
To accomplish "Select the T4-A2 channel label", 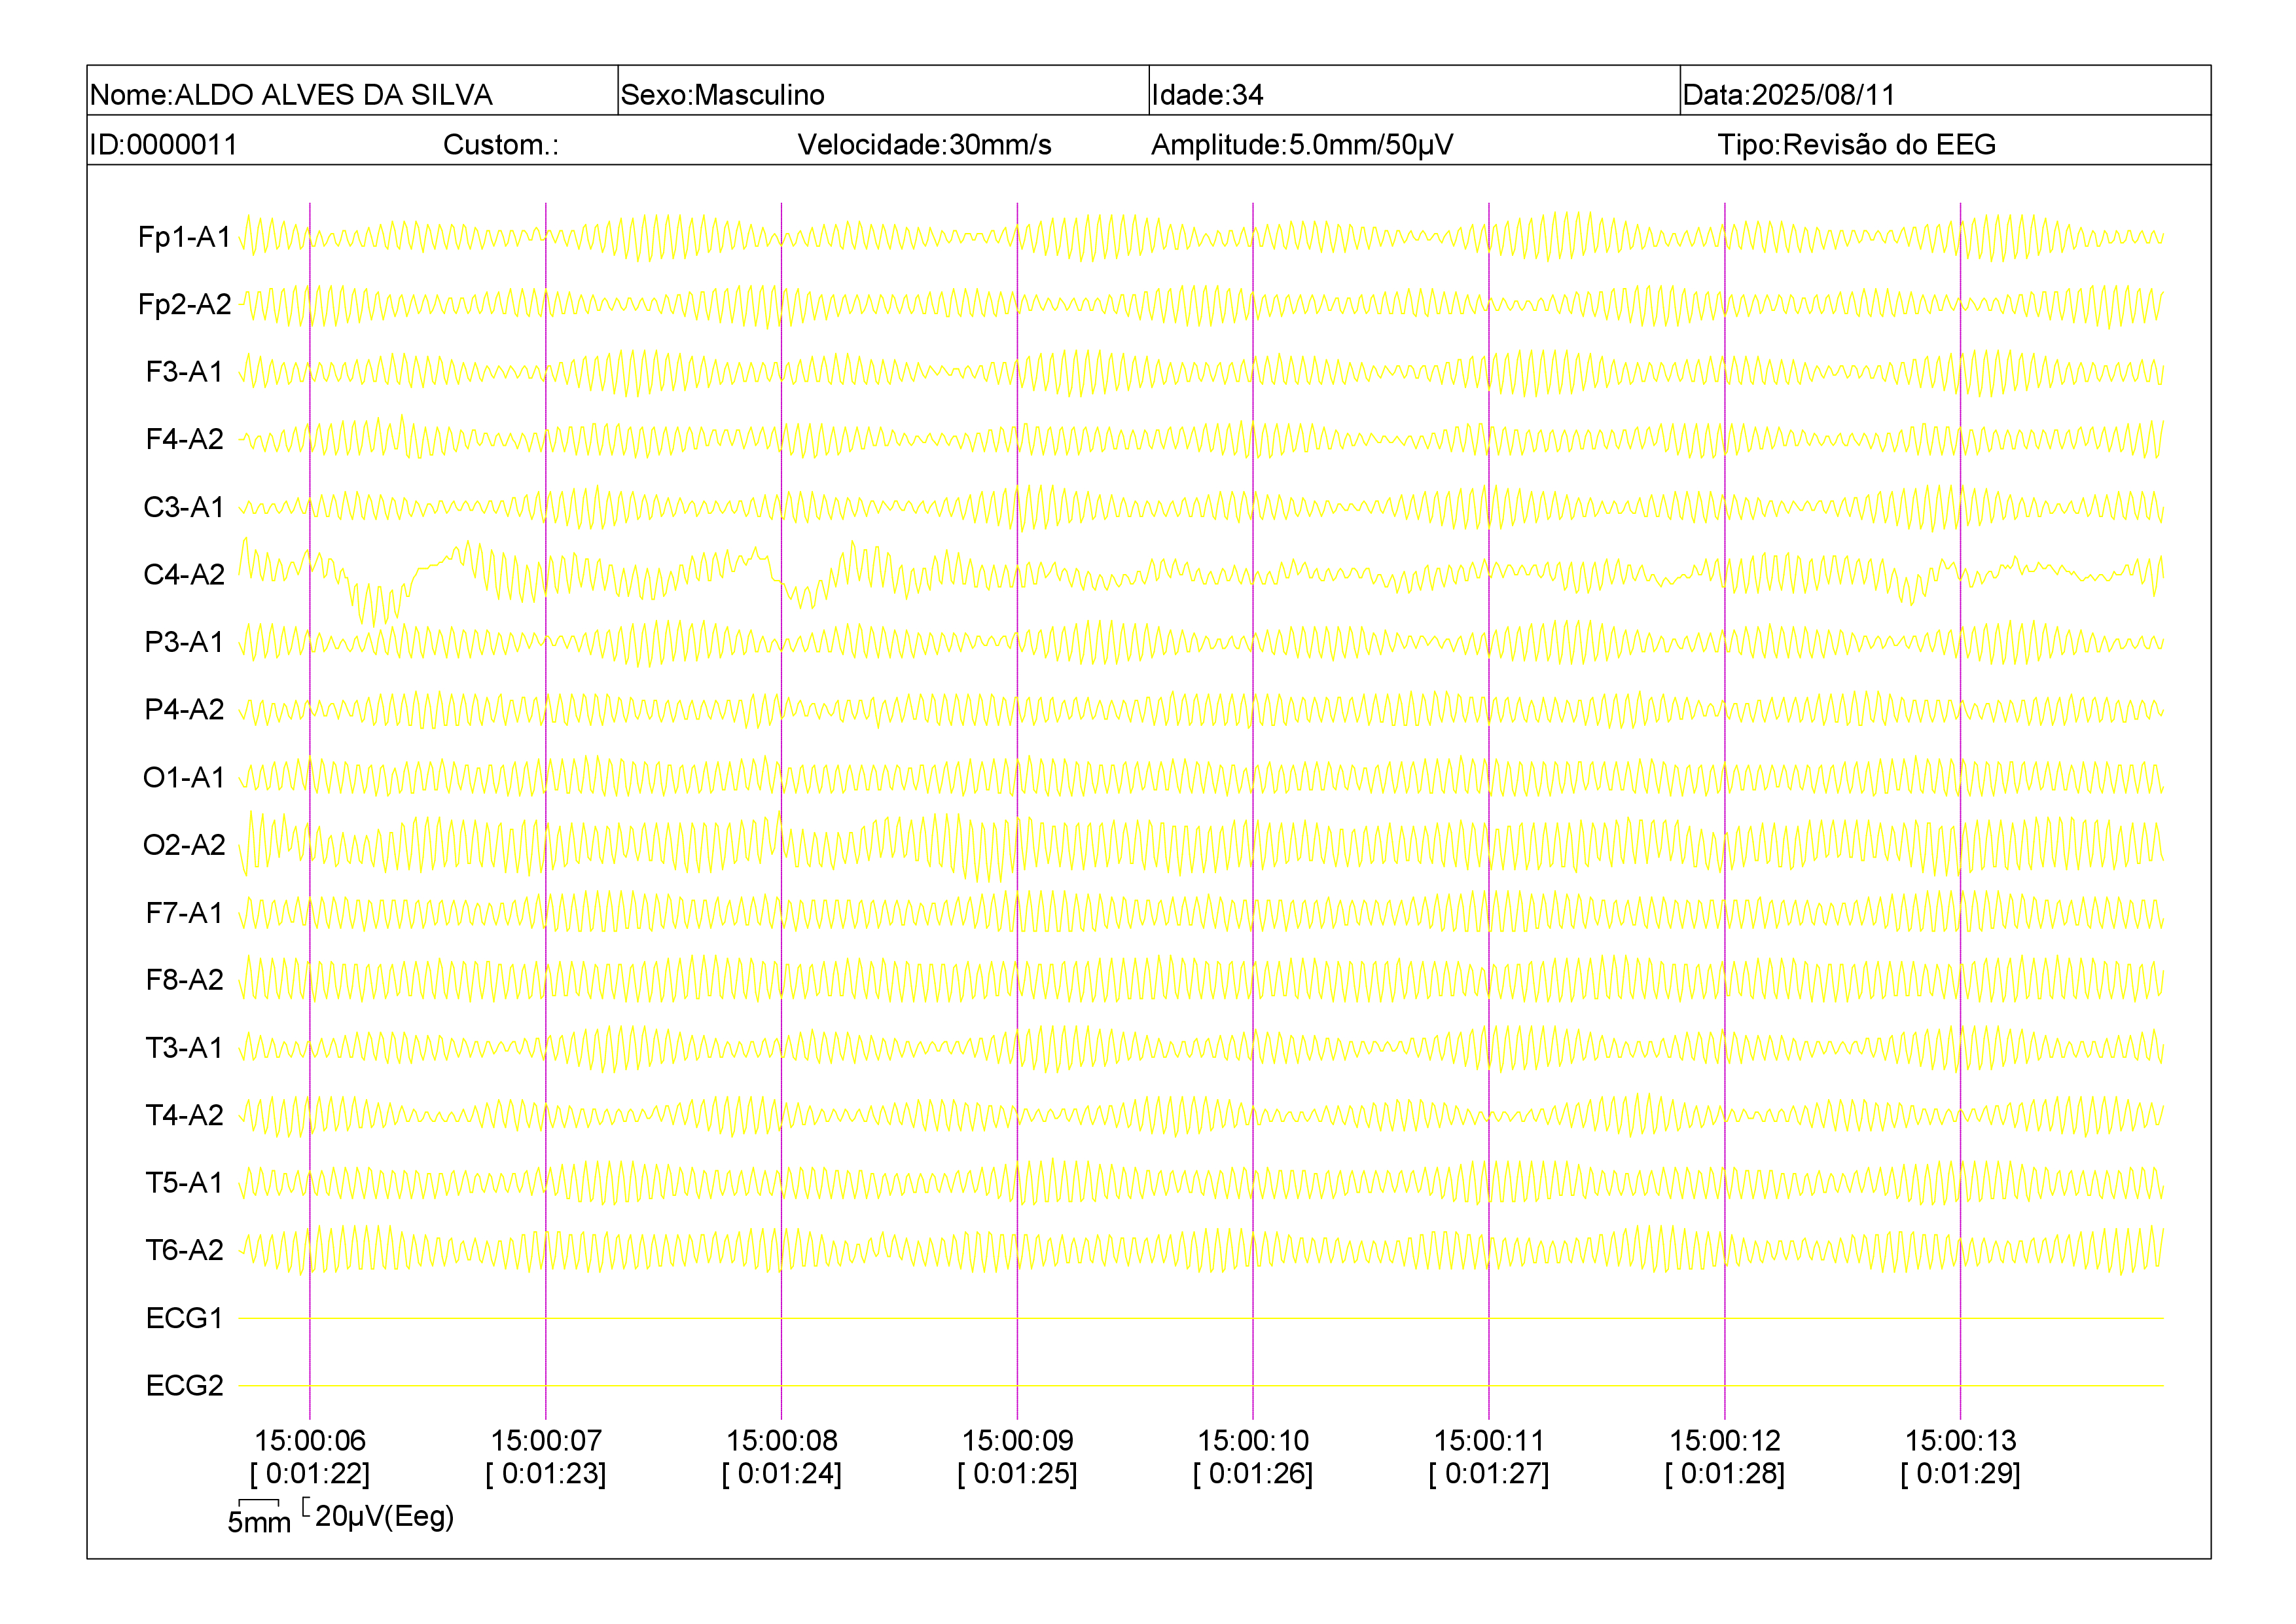I will [x=184, y=1115].
